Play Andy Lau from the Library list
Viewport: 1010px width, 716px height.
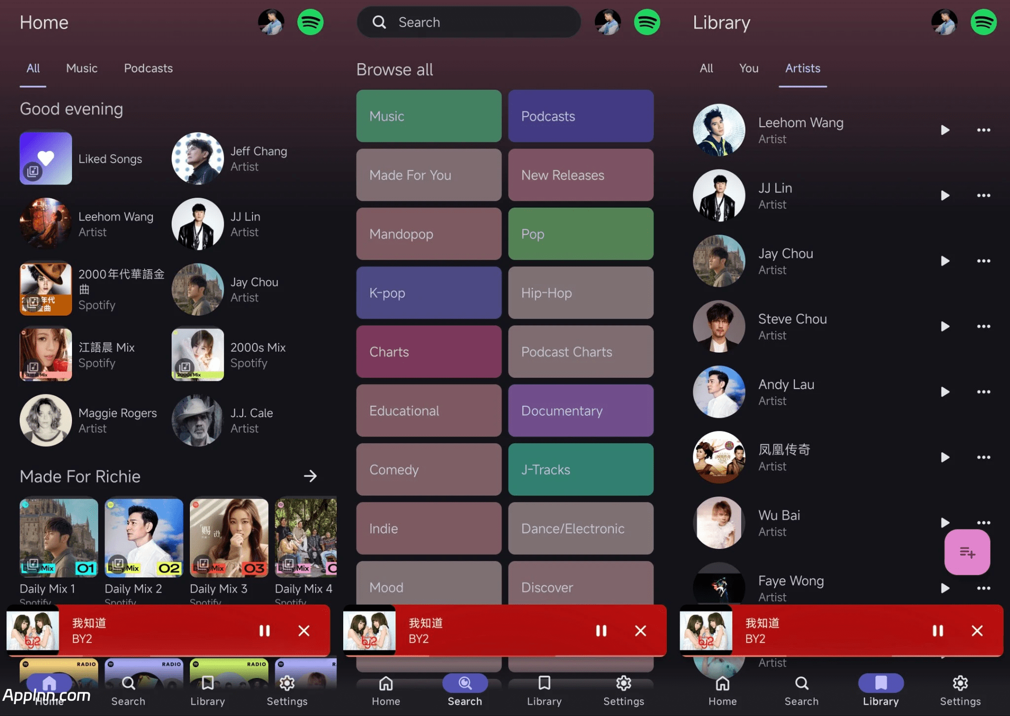tap(945, 392)
